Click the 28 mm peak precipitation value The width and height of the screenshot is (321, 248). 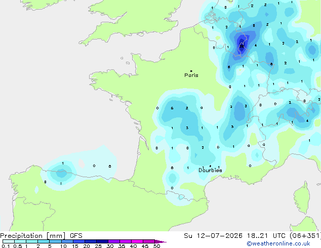(x=242, y=46)
